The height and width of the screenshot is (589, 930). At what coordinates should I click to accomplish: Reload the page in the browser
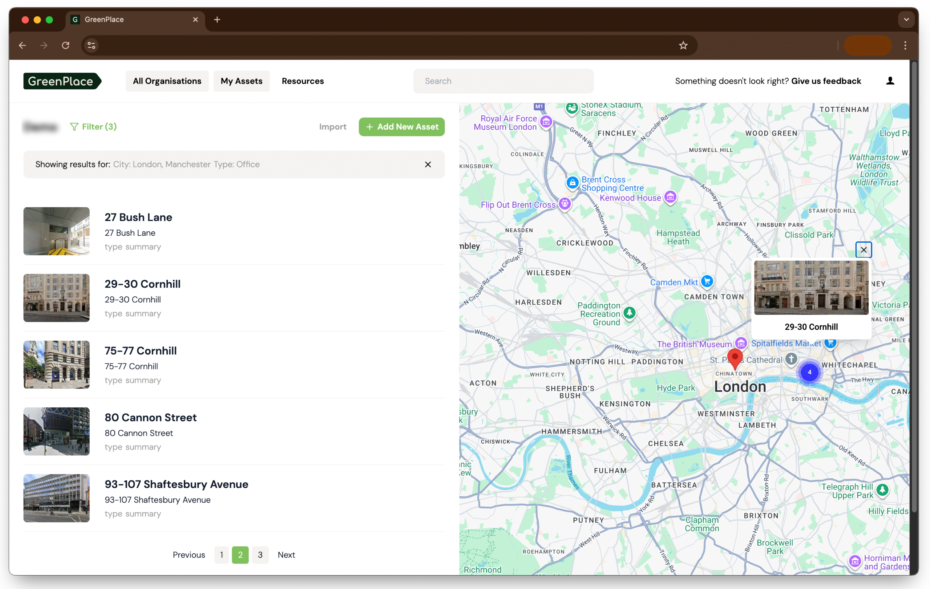tap(66, 45)
